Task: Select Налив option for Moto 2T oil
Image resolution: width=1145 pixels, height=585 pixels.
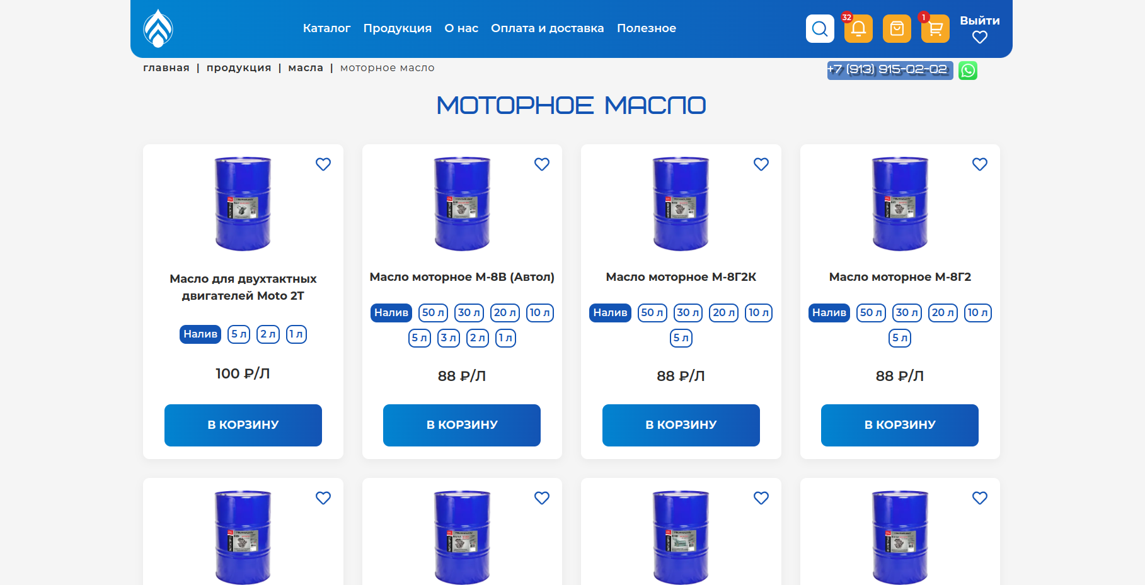Action: point(200,334)
